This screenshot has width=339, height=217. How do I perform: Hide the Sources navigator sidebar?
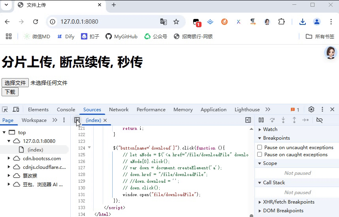77,120
